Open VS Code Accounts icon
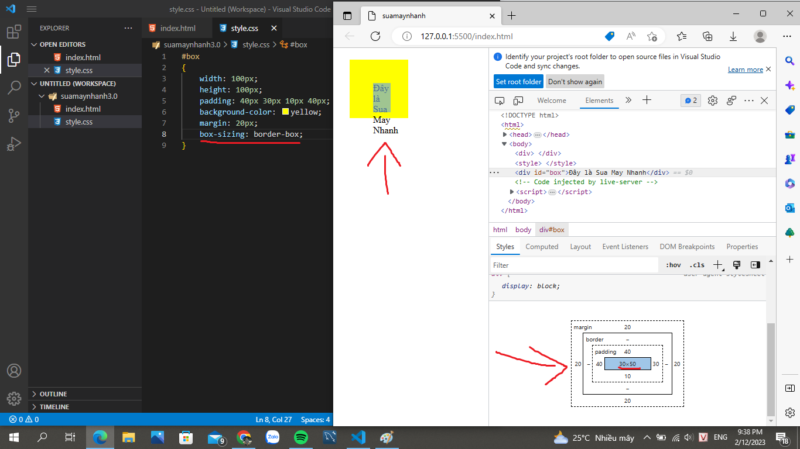Screen dimensions: 800x449 [x=14, y=371]
